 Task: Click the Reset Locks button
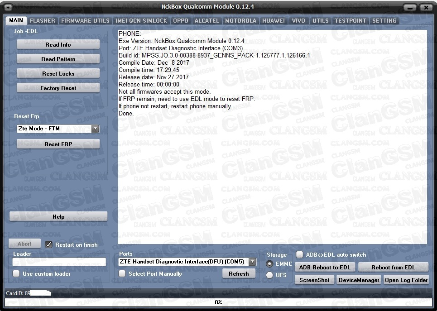coord(58,74)
